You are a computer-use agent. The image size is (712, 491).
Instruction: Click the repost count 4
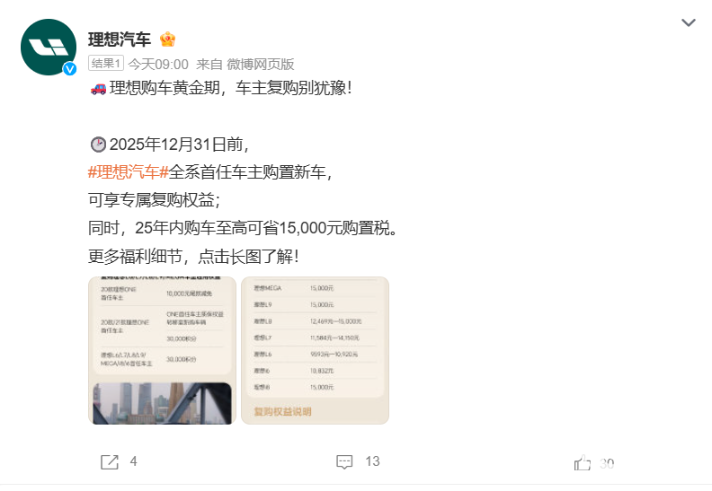tap(133, 461)
